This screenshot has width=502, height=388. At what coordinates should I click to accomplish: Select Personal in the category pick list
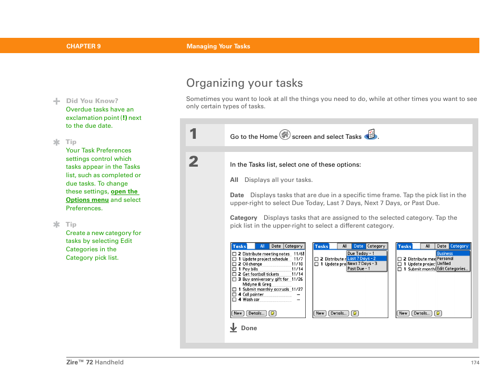point(453,259)
